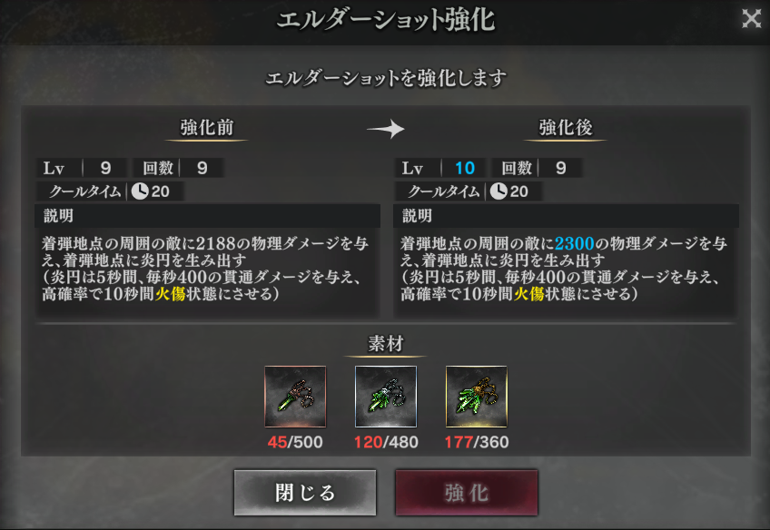The image size is (770, 530).
Task: Click the 素材 section heading
Action: [x=386, y=344]
